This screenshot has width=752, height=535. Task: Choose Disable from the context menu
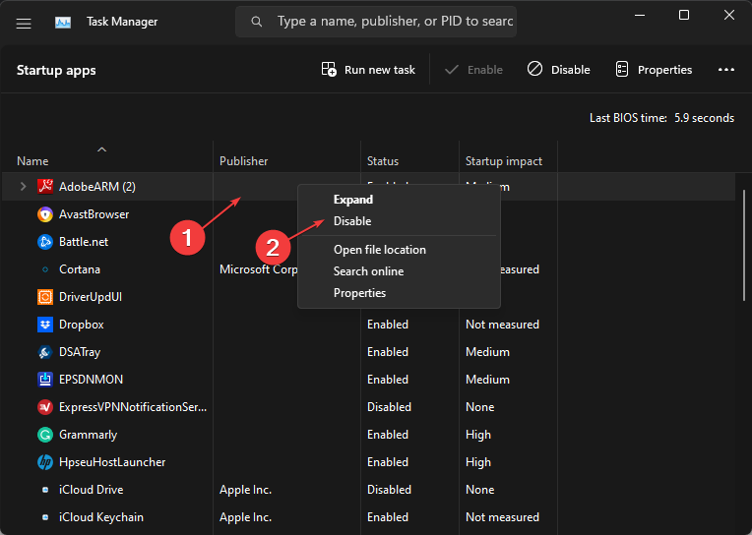point(352,221)
